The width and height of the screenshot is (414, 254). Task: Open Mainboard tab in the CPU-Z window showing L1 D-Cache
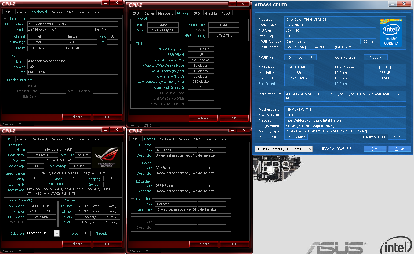166,139
